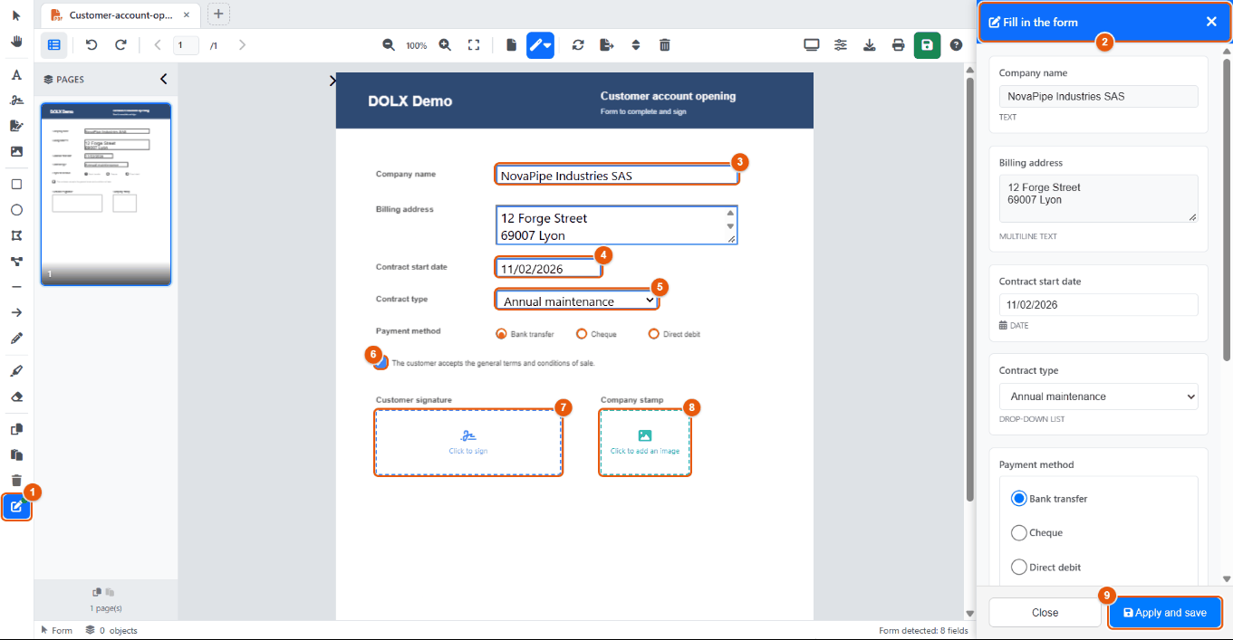
Task: Select Cheque radio in side panel
Action: (x=1019, y=533)
